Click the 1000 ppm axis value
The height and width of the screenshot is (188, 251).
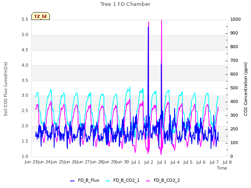[235, 19]
